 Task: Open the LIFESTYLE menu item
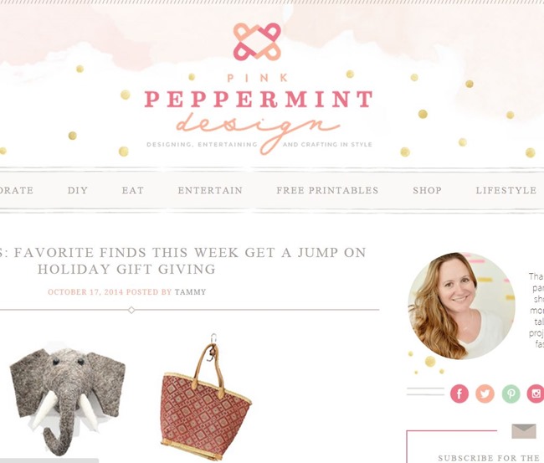506,190
